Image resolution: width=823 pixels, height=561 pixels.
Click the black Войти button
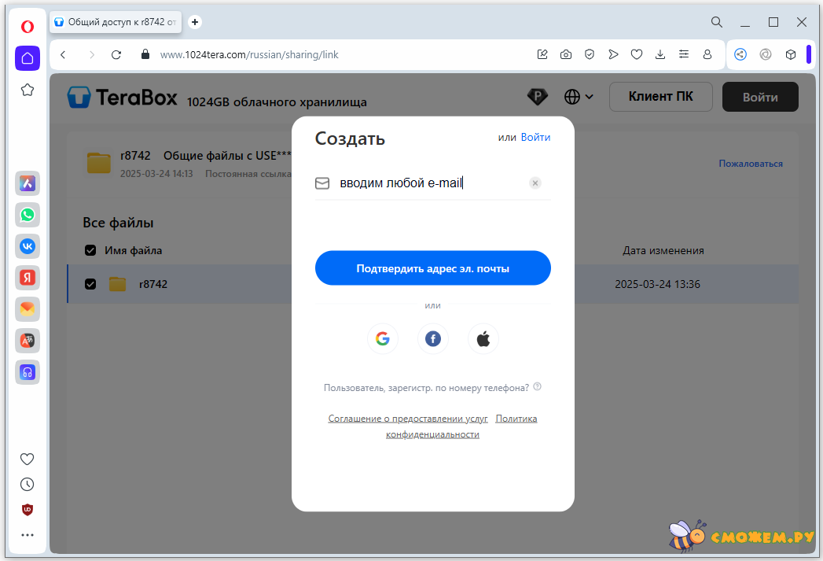(x=760, y=97)
